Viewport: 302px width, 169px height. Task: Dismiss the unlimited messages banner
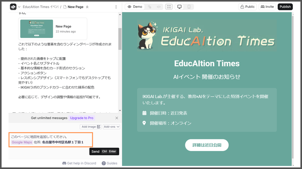(117, 118)
